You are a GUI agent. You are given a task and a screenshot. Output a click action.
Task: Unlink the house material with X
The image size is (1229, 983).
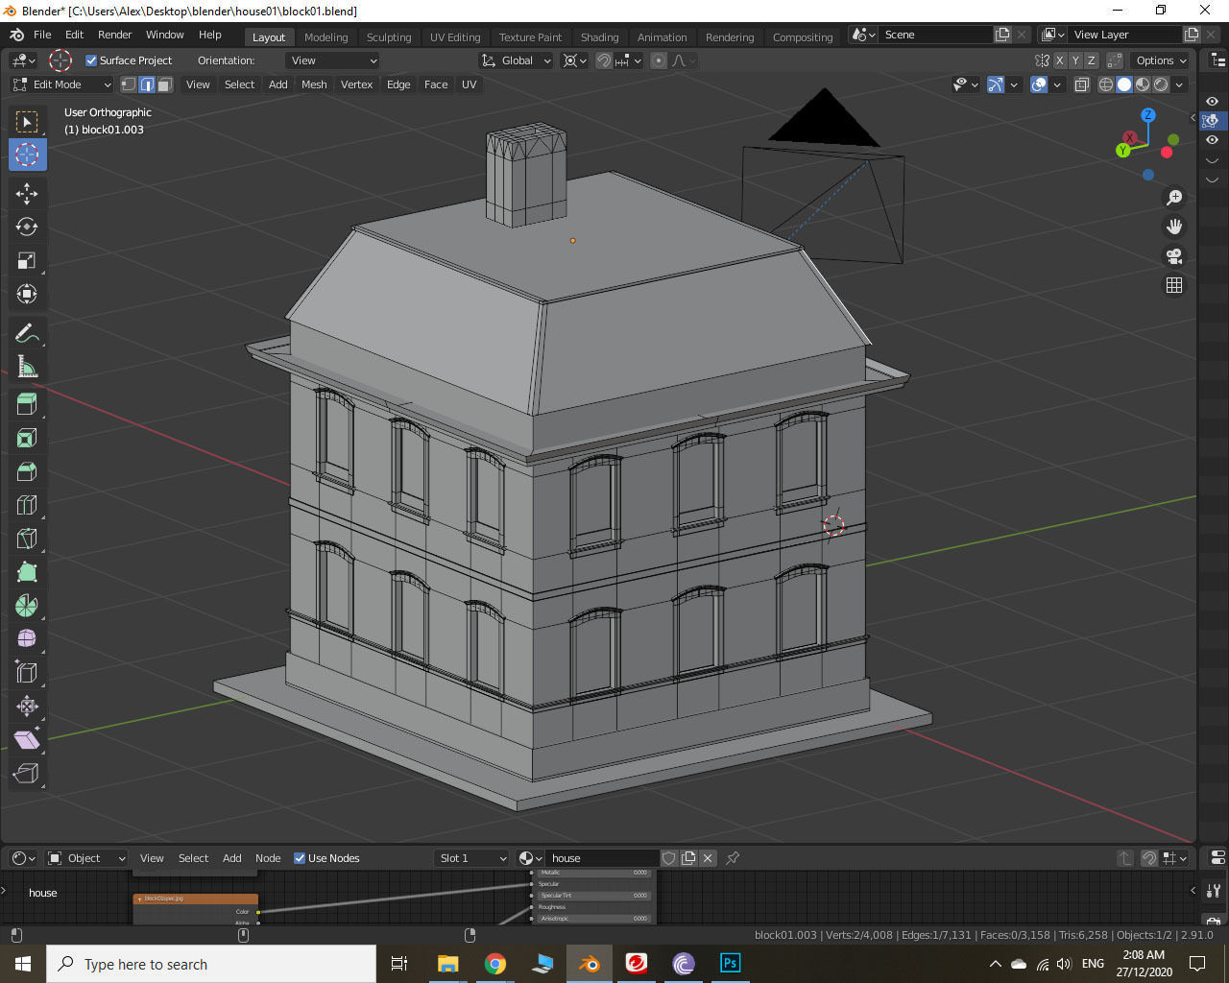(708, 858)
